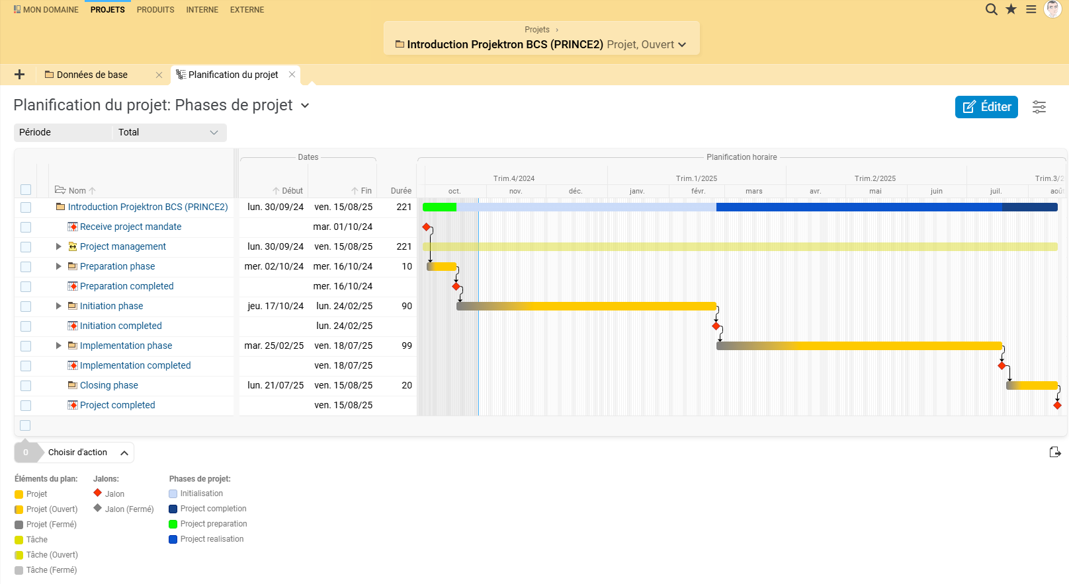Click the export icon below the Gantt chart
The width and height of the screenshot is (1069, 584).
tap(1055, 452)
